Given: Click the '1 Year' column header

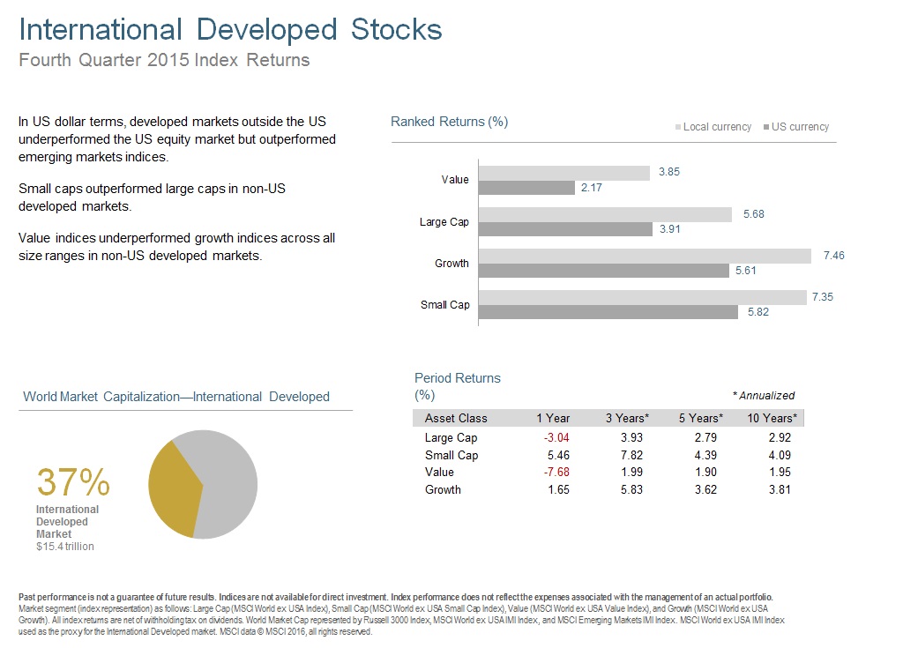Looking at the screenshot, I should pos(553,418).
